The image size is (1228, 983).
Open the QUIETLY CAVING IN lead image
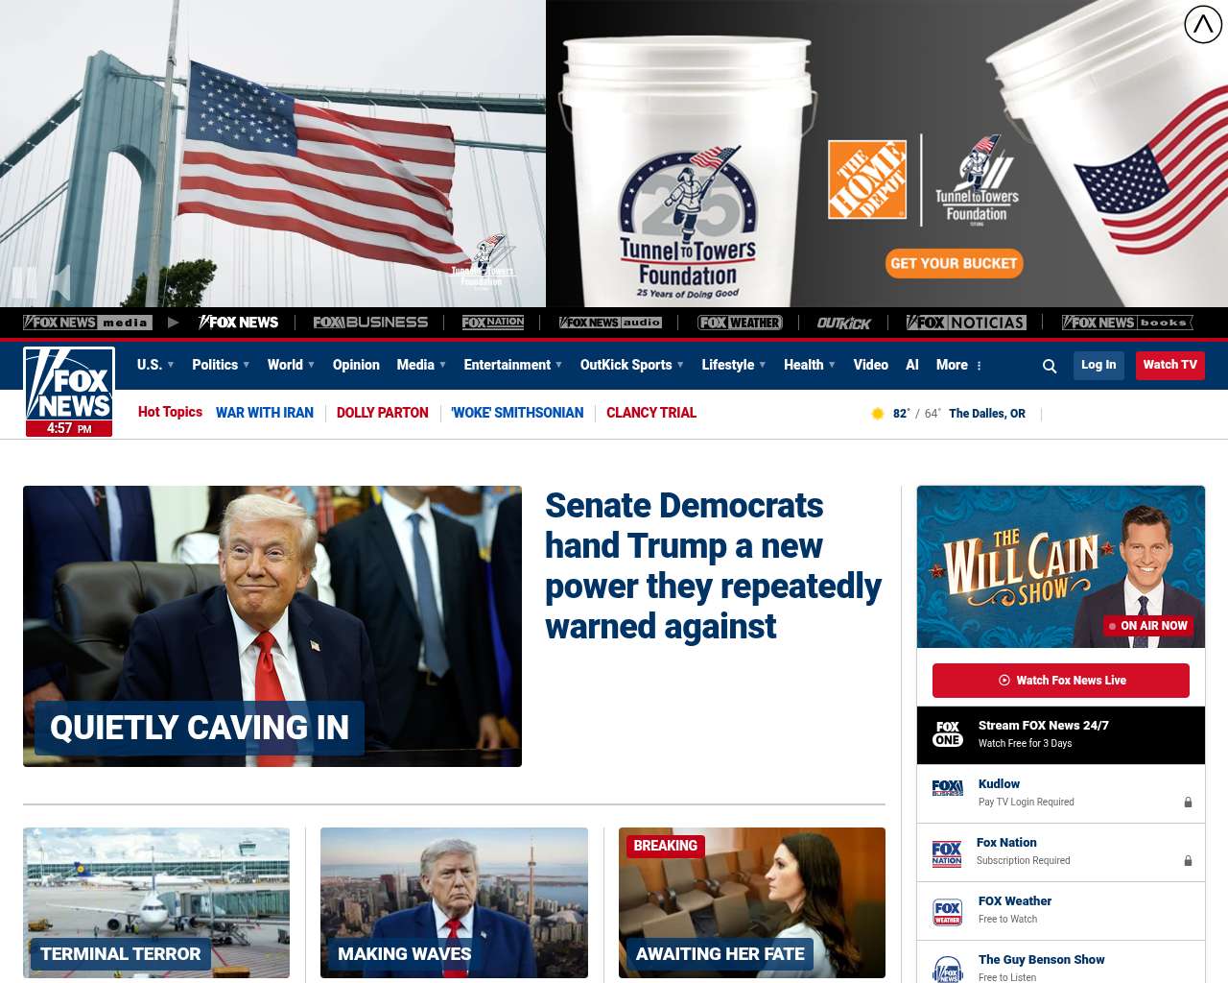[x=272, y=626]
